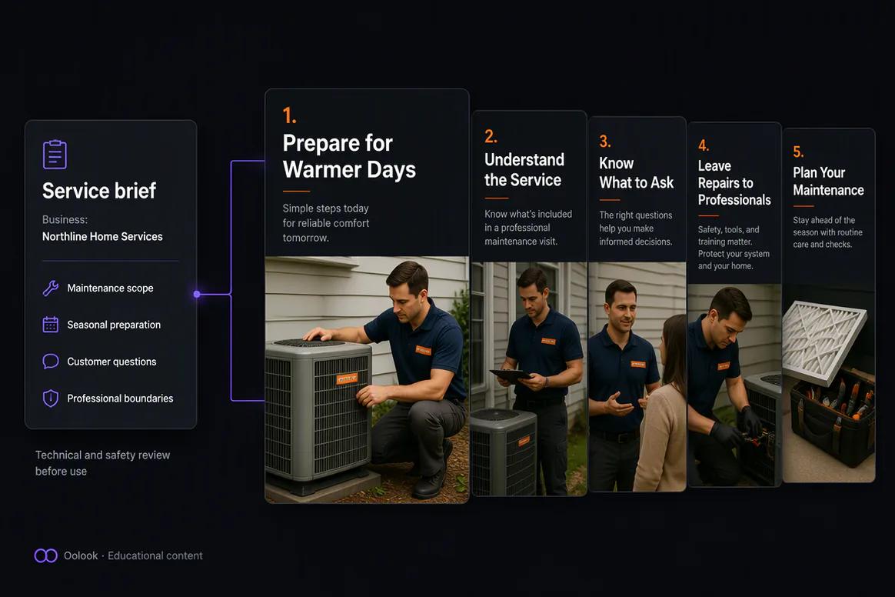Click the orange number 1. on first card

pos(289,116)
